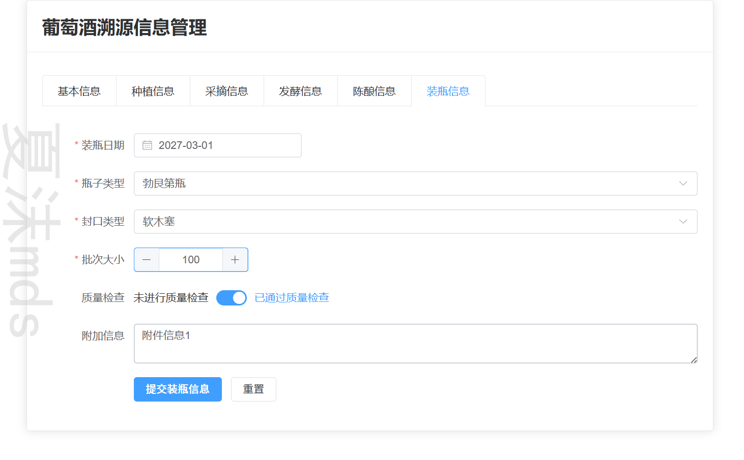The image size is (744, 460).
Task: Click the textarea resize handle corner
Action: pos(694,359)
